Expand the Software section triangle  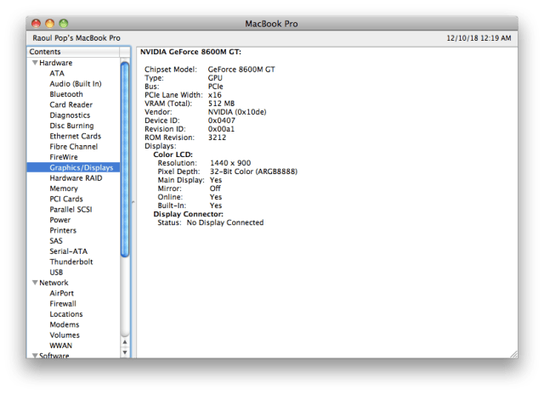(x=34, y=356)
